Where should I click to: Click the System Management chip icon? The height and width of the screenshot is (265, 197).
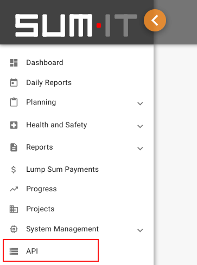(x=14, y=229)
